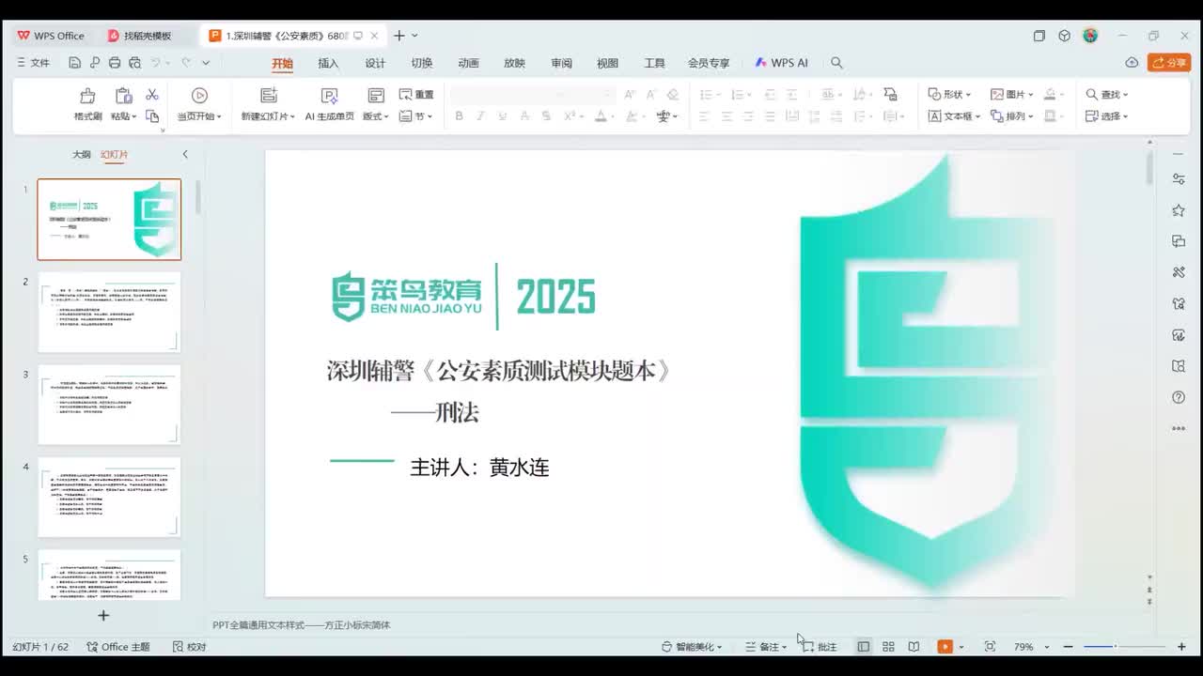Screen dimensions: 1203x676
Task: Open the search magnifier in the ribbon tab bar
Action: pos(836,63)
